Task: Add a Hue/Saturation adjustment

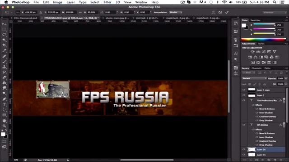Action: tap(250, 57)
